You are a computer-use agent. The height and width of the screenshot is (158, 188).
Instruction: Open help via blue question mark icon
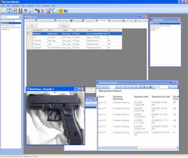pos(66,11)
